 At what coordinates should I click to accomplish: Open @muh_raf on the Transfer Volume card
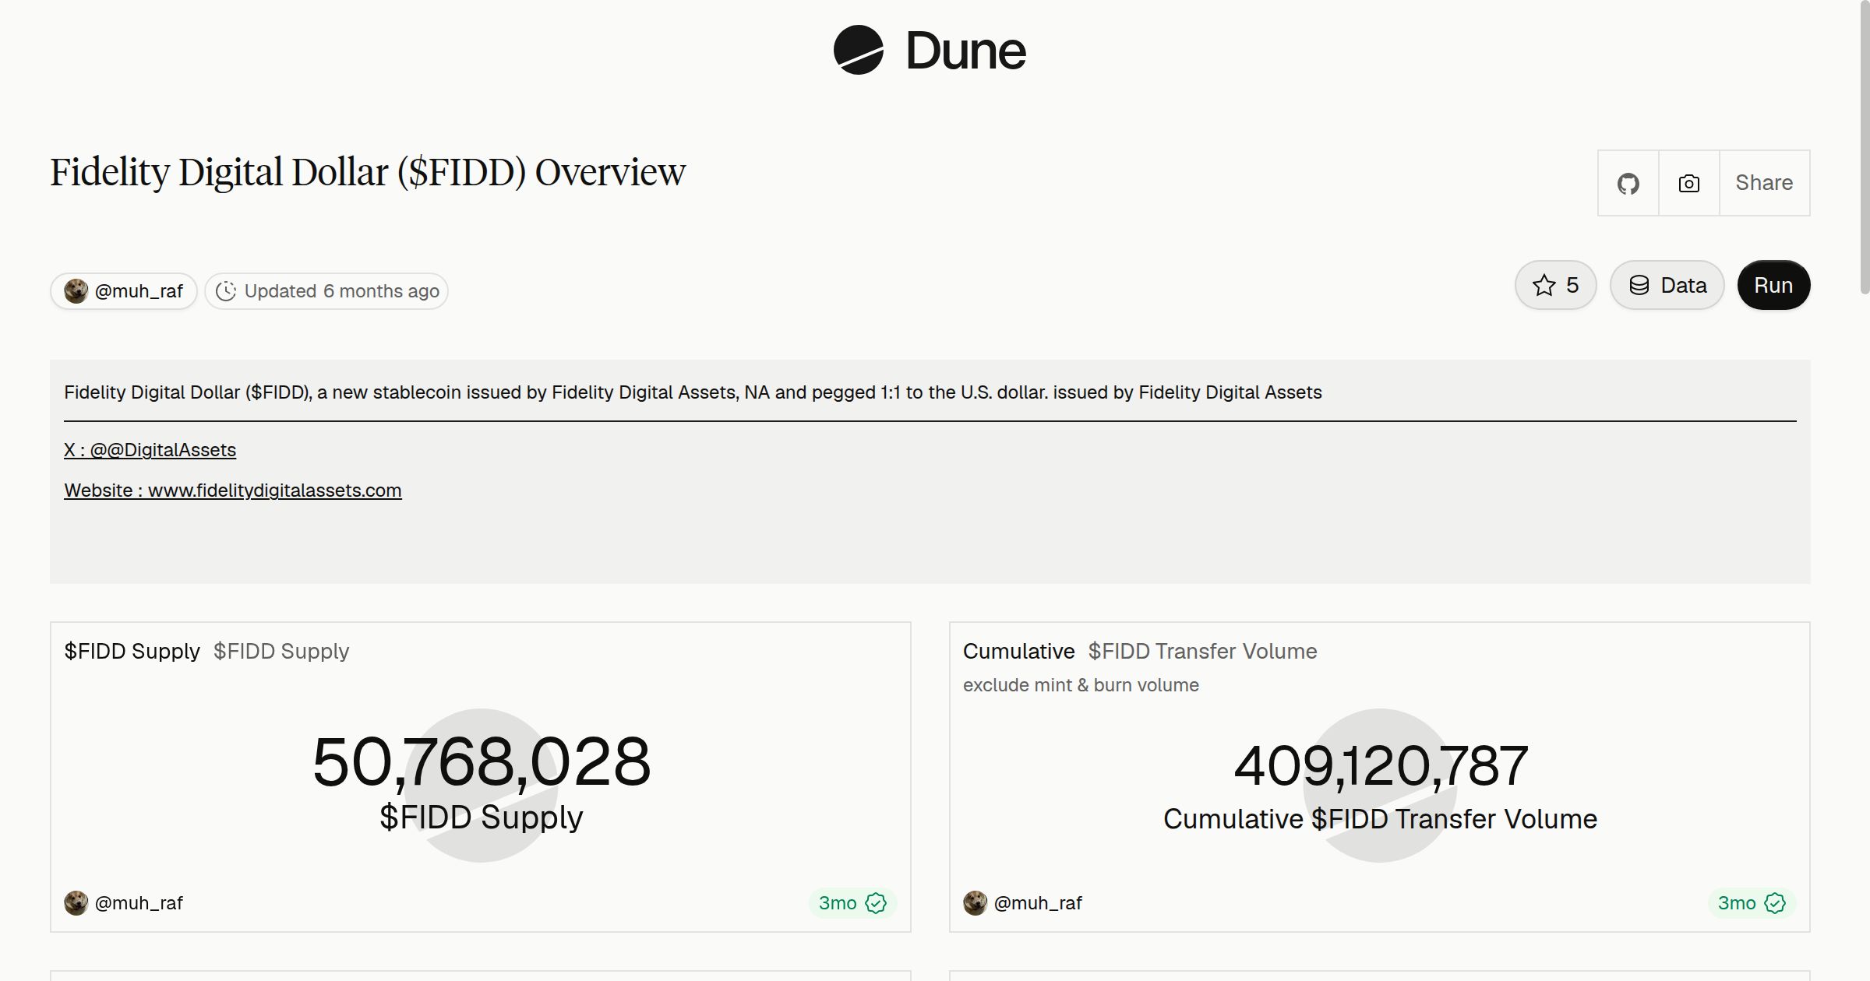(1023, 903)
